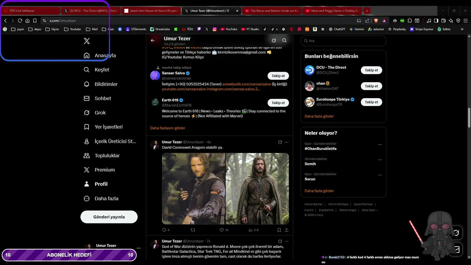Screen dimensions: 471x265
Task: Open options for the #OkanBurukİstifa trend
Action: [x=380, y=145]
